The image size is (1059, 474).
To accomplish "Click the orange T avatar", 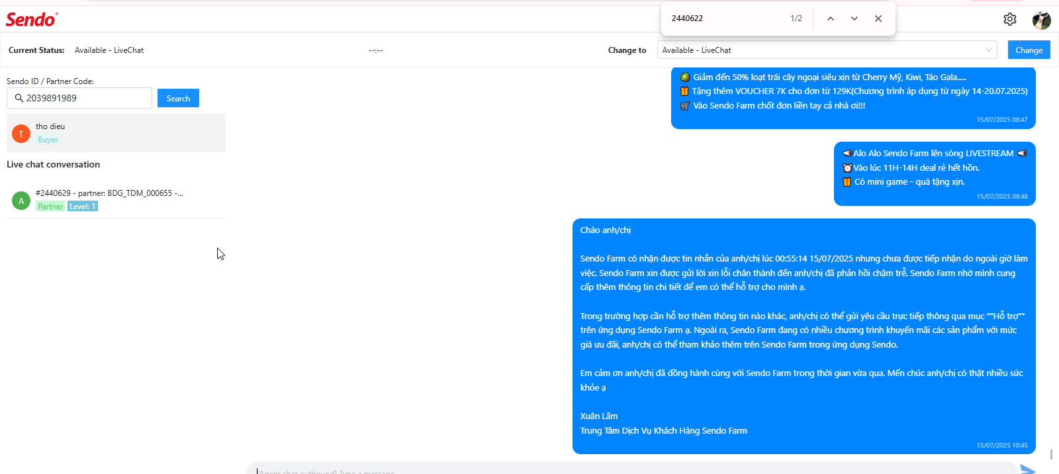I will (21, 134).
